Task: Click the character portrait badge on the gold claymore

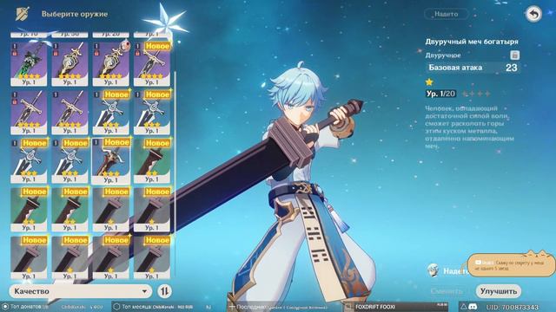Action: point(124,45)
